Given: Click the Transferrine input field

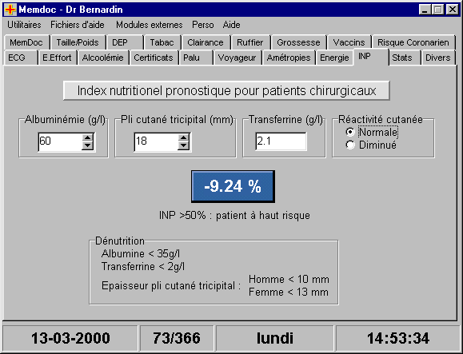Looking at the screenshot, I should (x=281, y=141).
